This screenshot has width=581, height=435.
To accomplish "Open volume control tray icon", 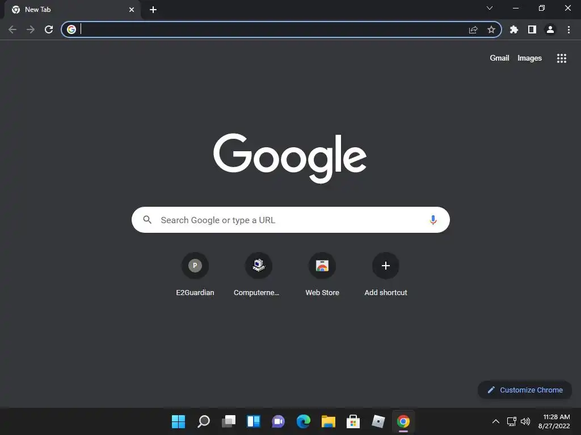I will tap(525, 421).
